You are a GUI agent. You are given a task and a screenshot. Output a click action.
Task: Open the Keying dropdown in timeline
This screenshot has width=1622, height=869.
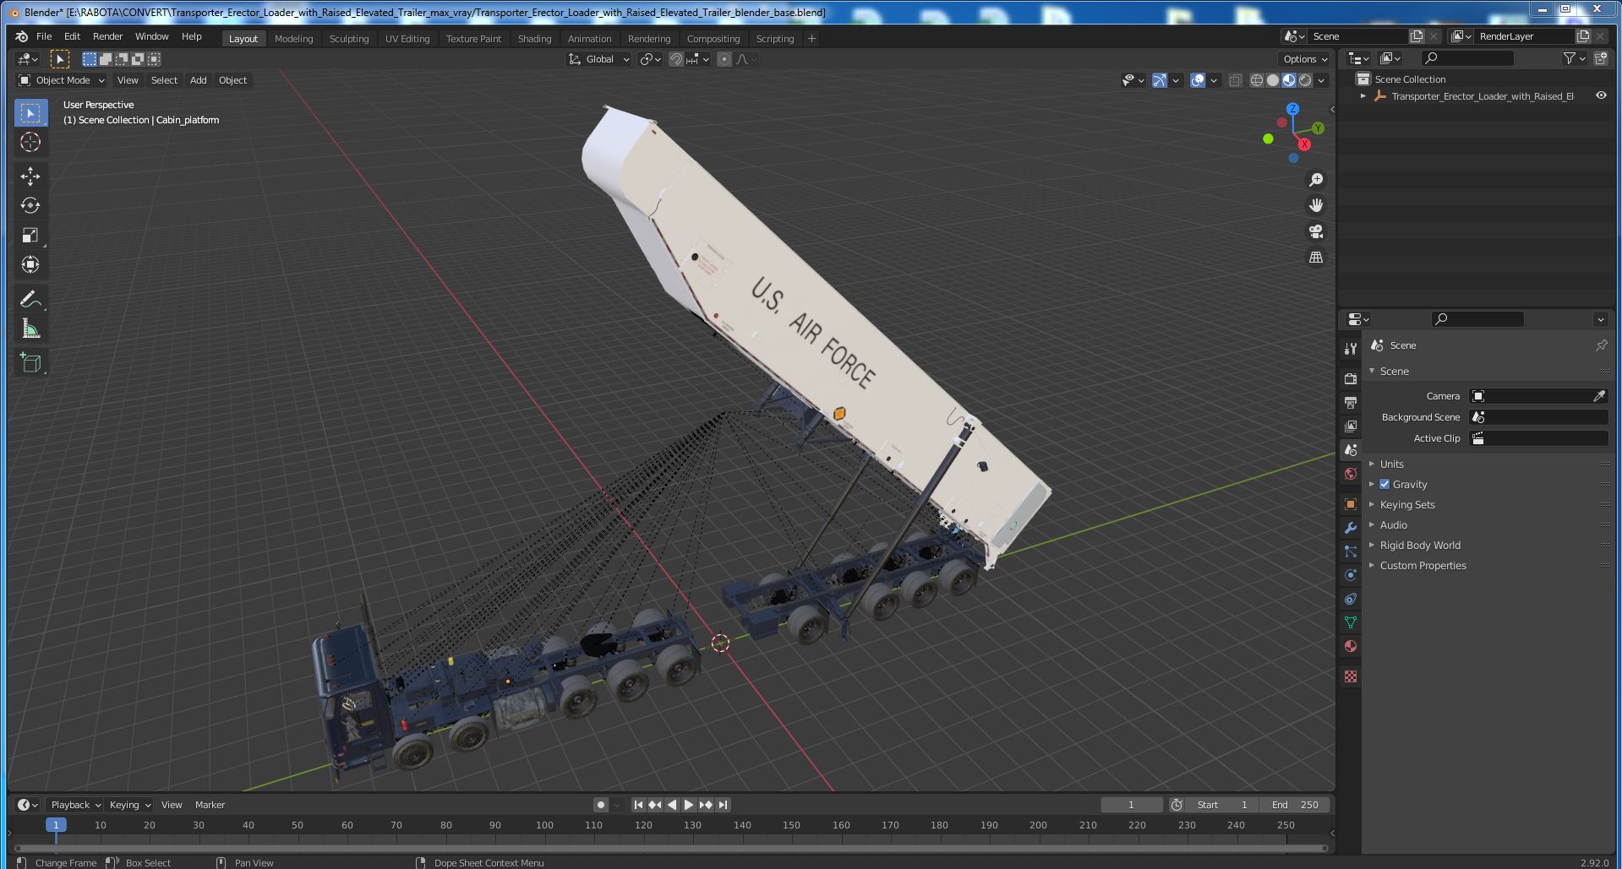(x=129, y=805)
